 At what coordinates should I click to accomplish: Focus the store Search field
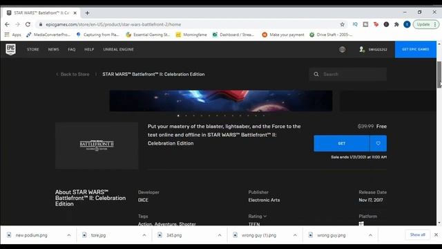tap(348, 74)
